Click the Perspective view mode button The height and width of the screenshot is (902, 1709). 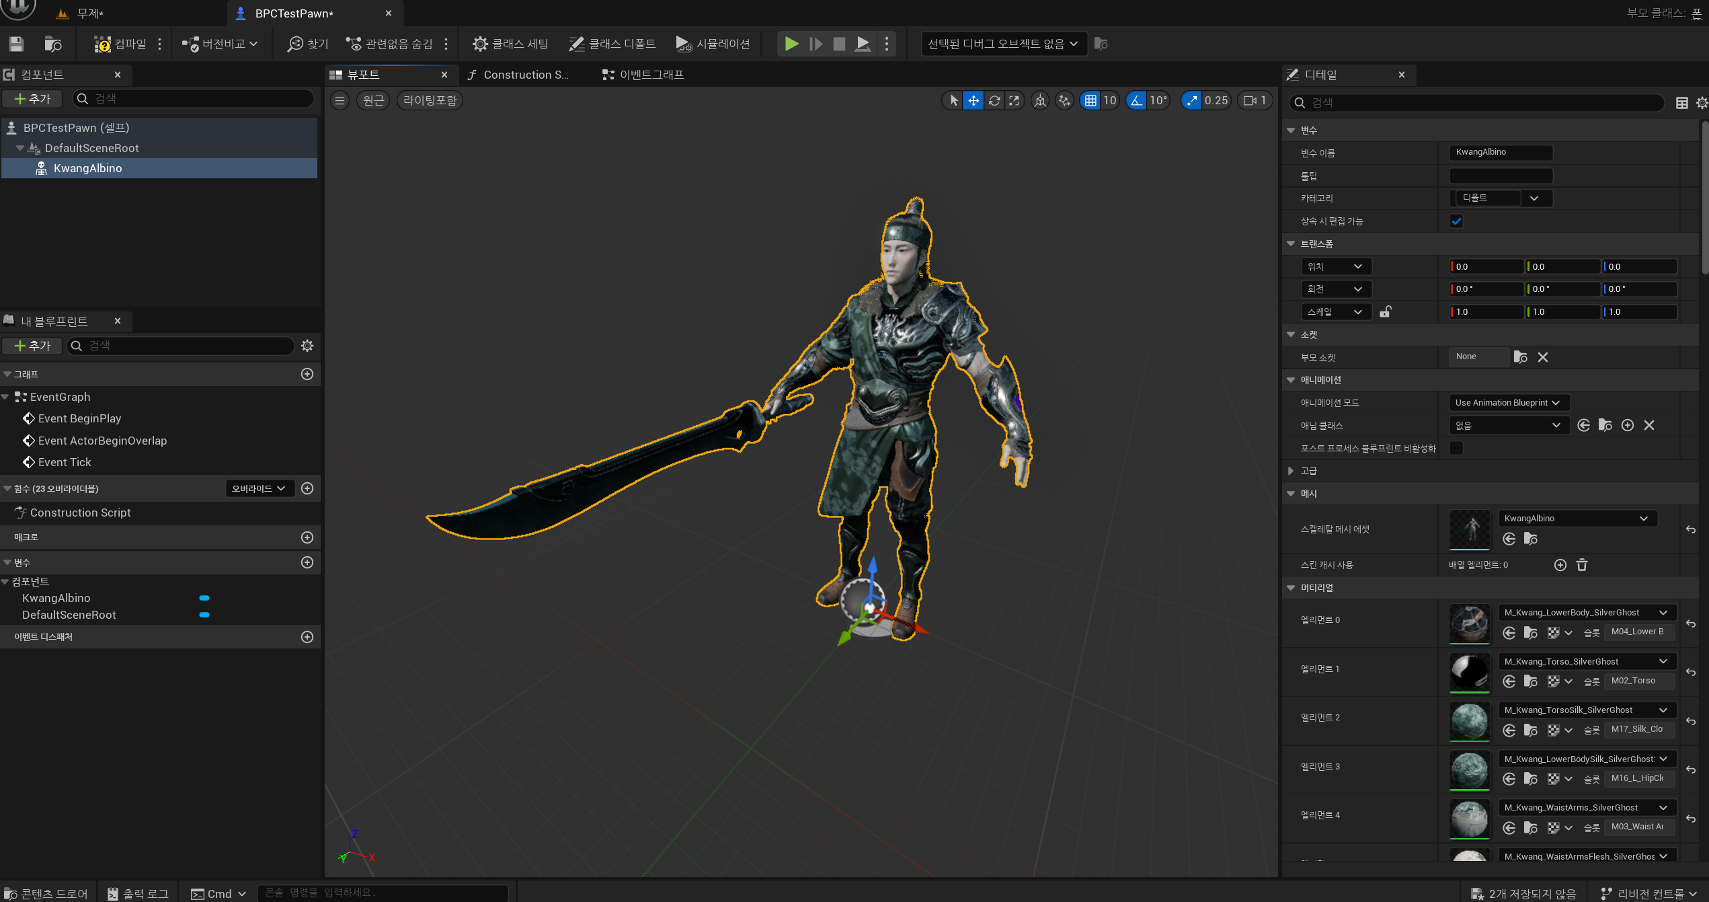click(373, 100)
